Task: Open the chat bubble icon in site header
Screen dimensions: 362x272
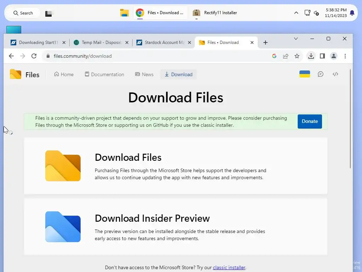Action: pyautogui.click(x=320, y=74)
